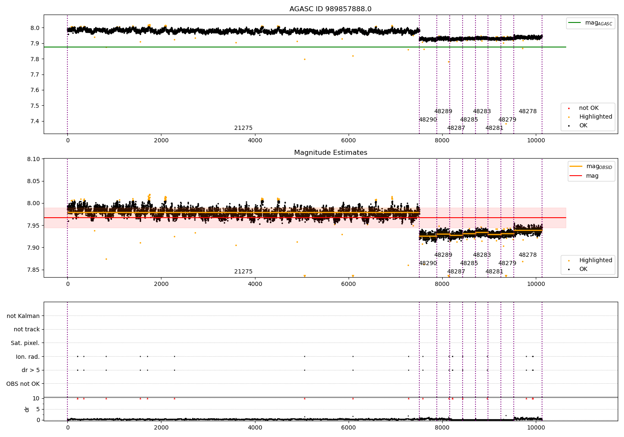Click obsid label 48290 in the top plot

[x=428, y=120]
